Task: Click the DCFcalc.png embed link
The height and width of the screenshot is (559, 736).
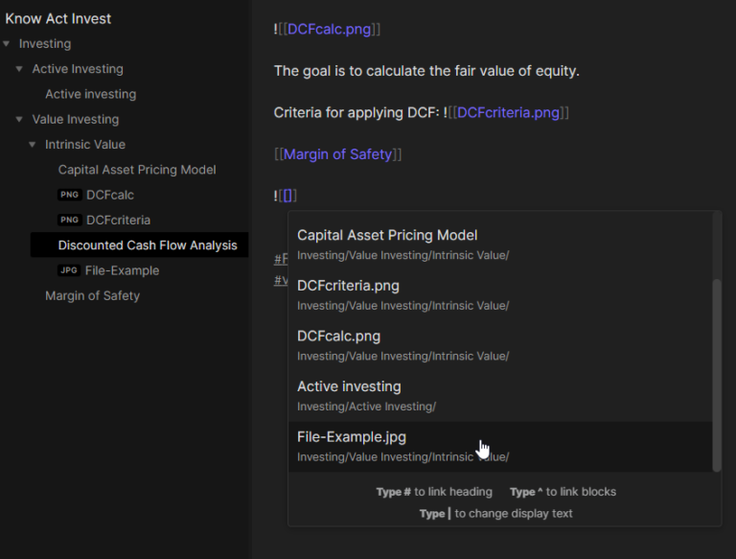Action: click(x=330, y=30)
